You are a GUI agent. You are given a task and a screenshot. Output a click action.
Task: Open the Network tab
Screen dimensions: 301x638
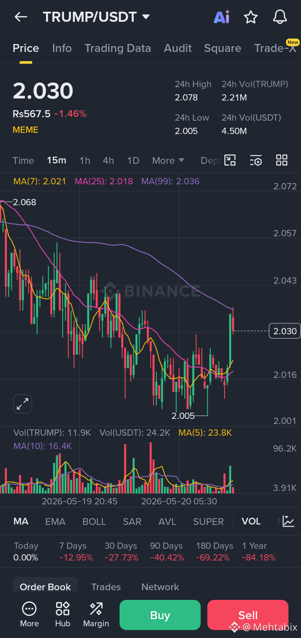(x=160, y=587)
